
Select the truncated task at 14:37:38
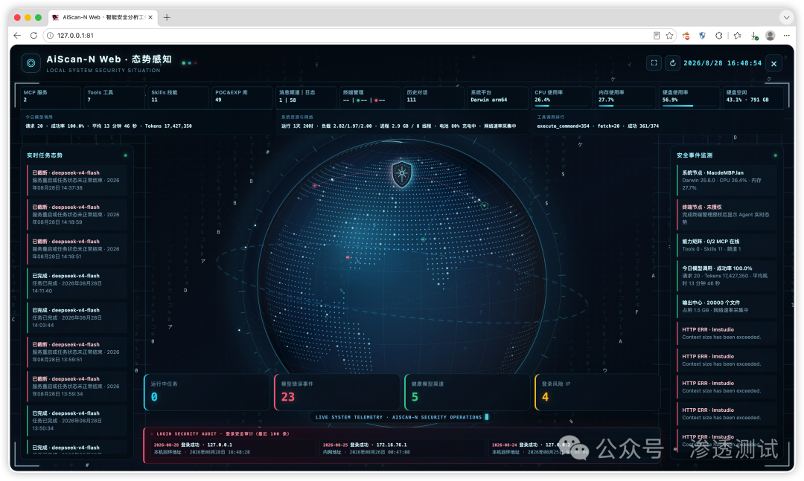(x=77, y=181)
